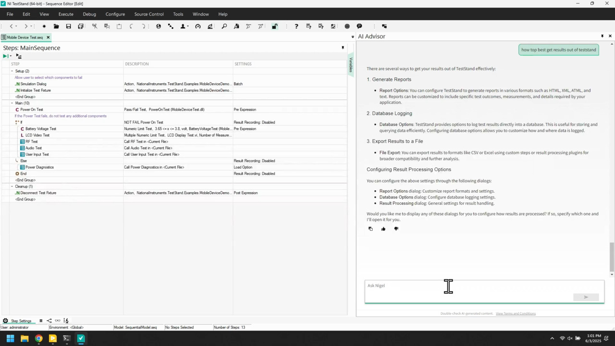615x346 pixels.
Task: Give thumbs up to the AI response
Action: (x=383, y=229)
